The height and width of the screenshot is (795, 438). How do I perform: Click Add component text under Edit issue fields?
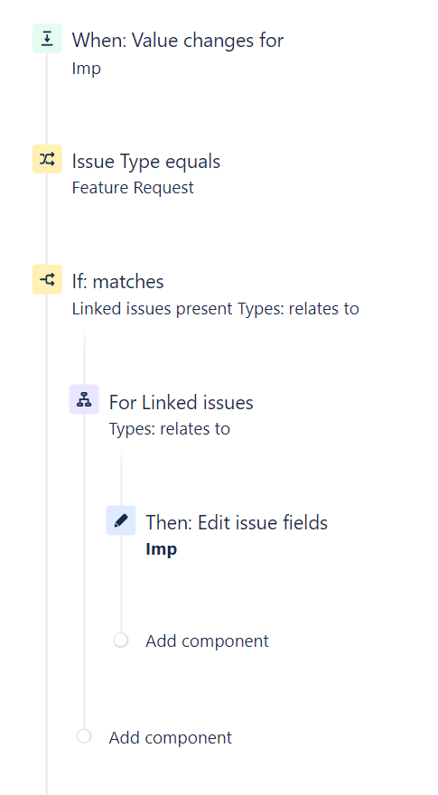(207, 641)
